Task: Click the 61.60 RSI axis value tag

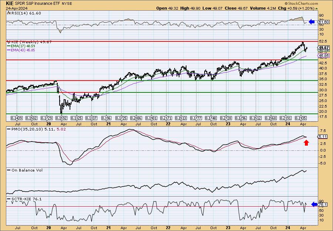Action: pos(324,22)
